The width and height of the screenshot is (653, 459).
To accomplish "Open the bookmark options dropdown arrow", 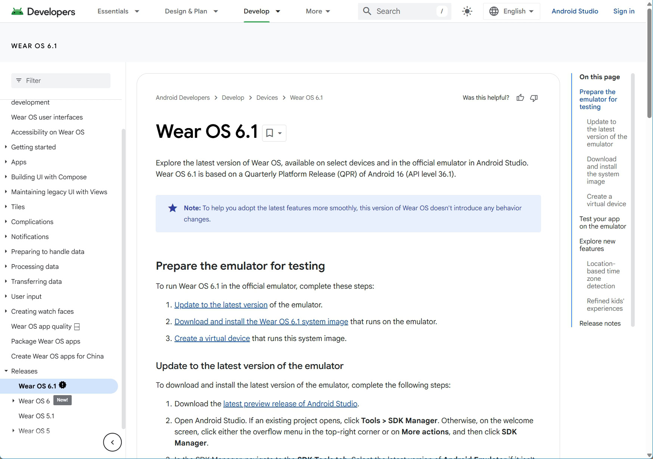I will tap(279, 133).
